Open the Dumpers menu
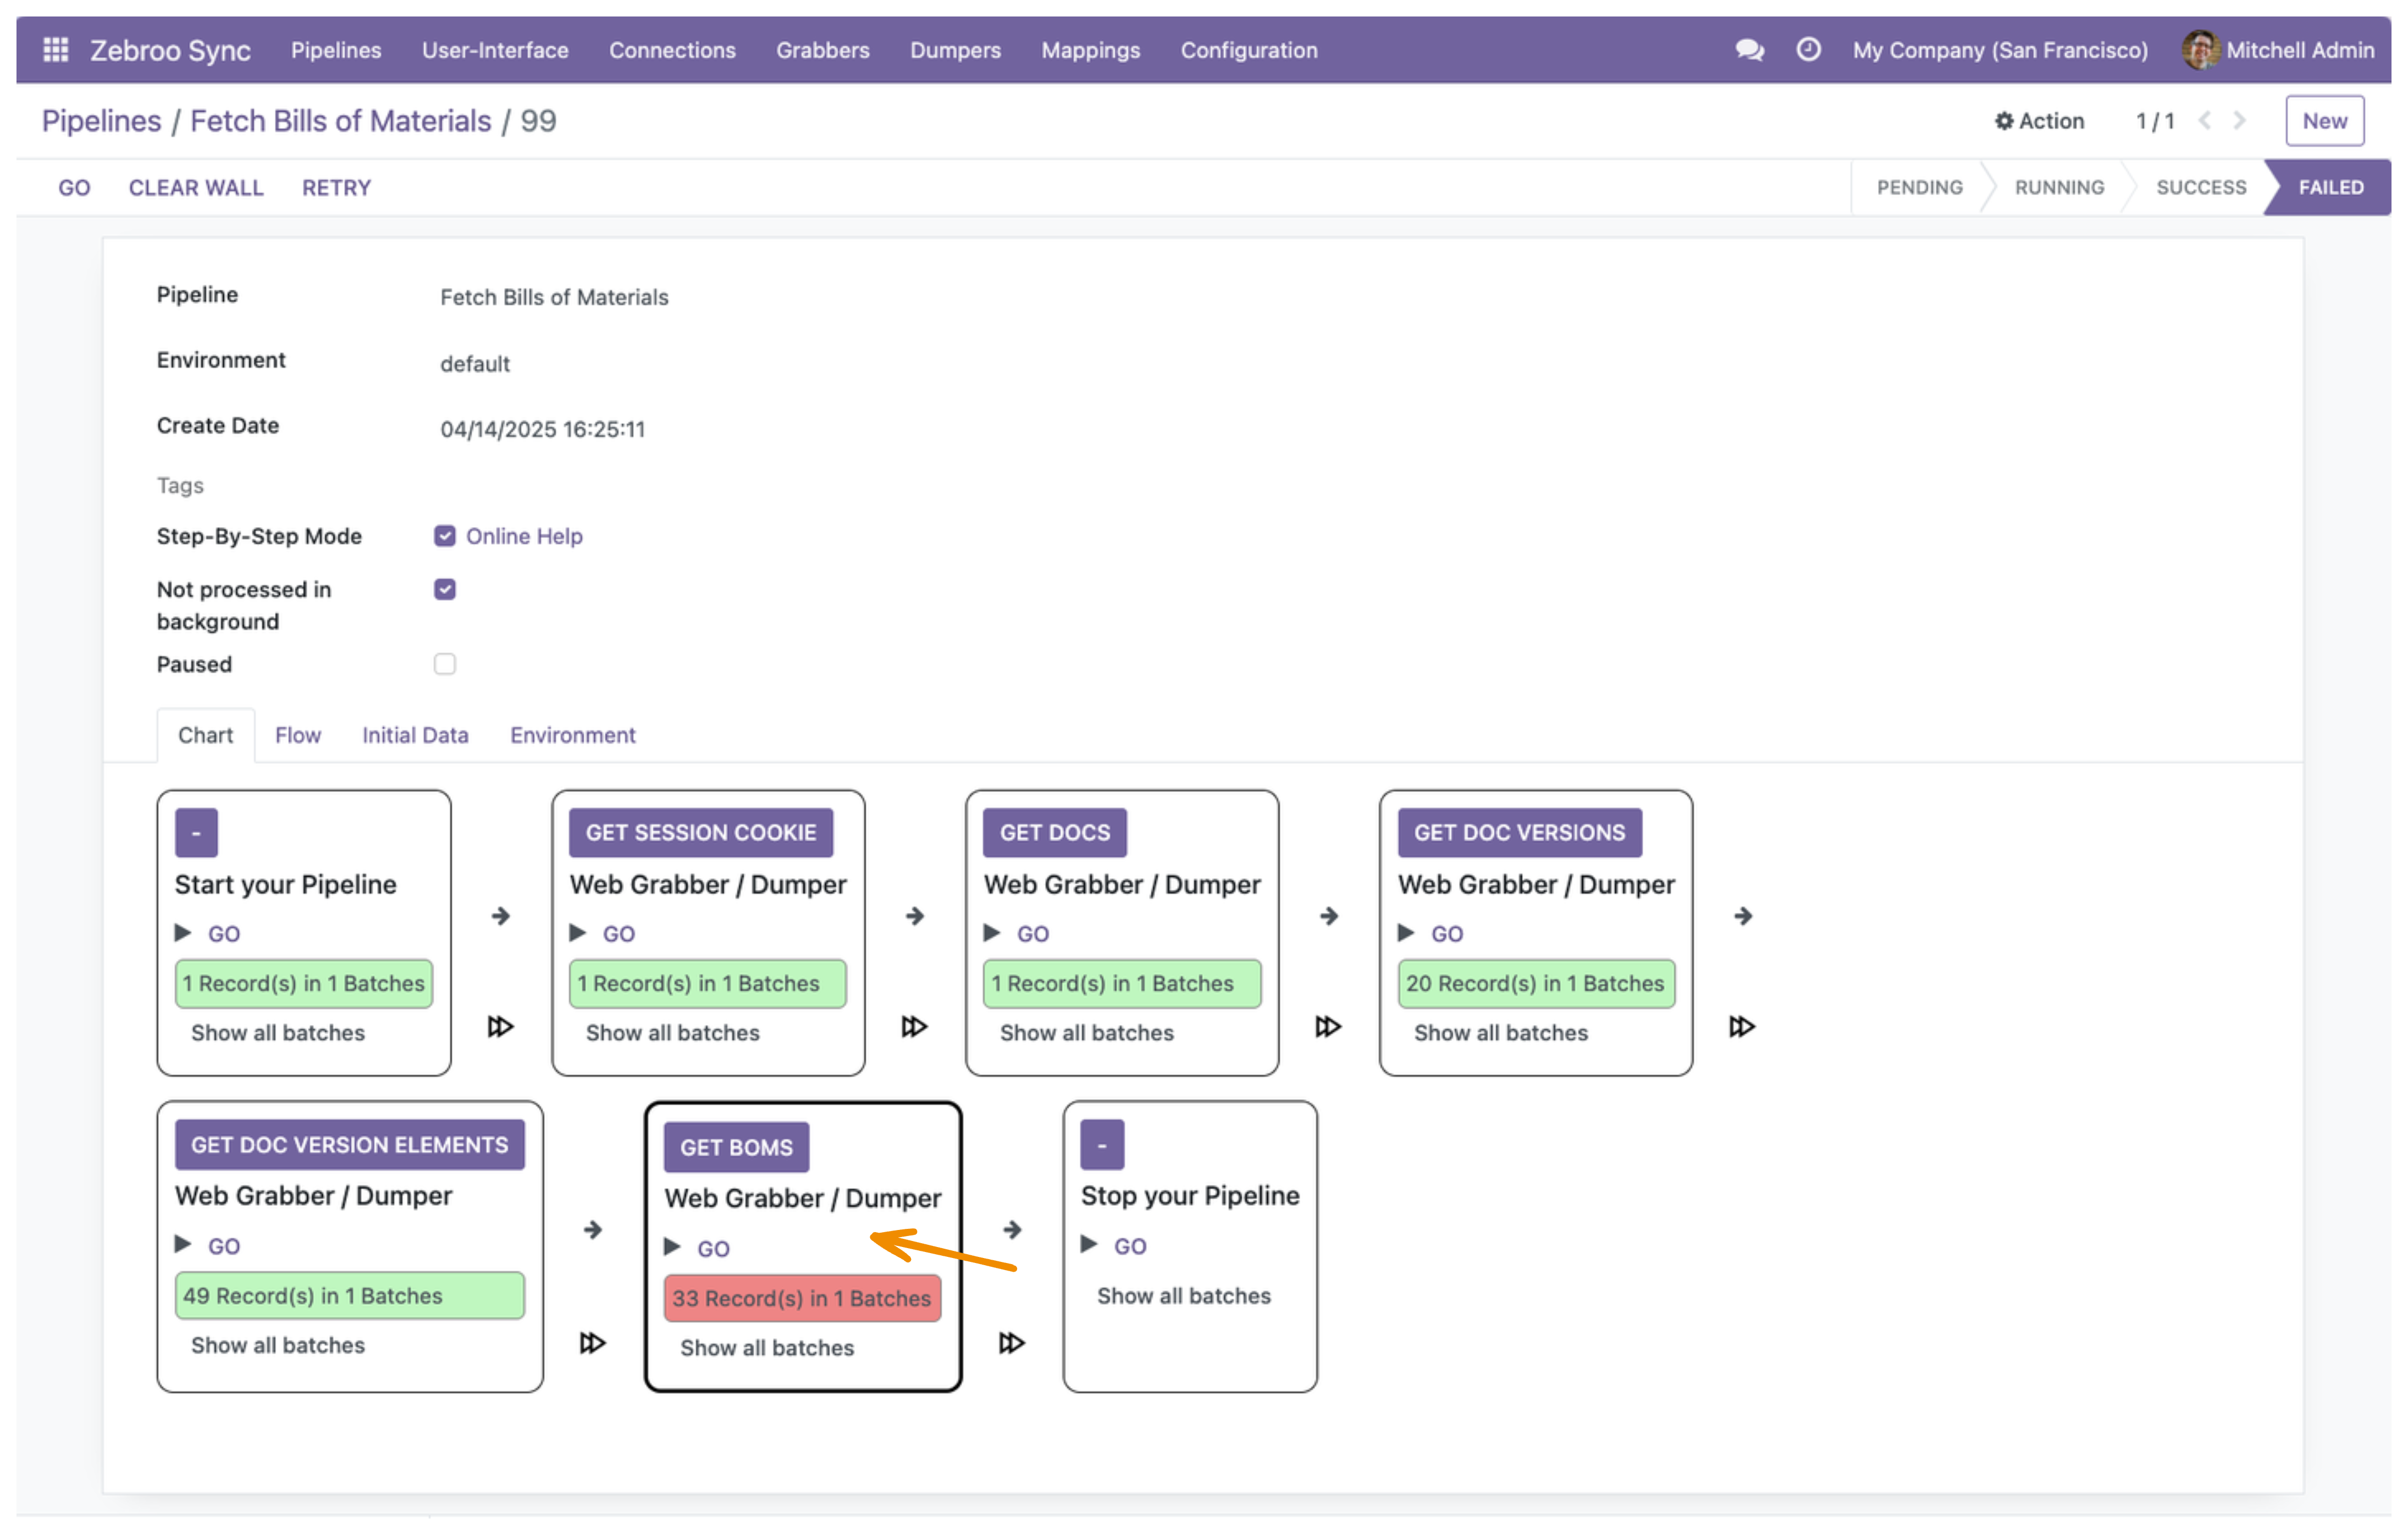Screen dimensions: 2408x1535 pos(955,50)
